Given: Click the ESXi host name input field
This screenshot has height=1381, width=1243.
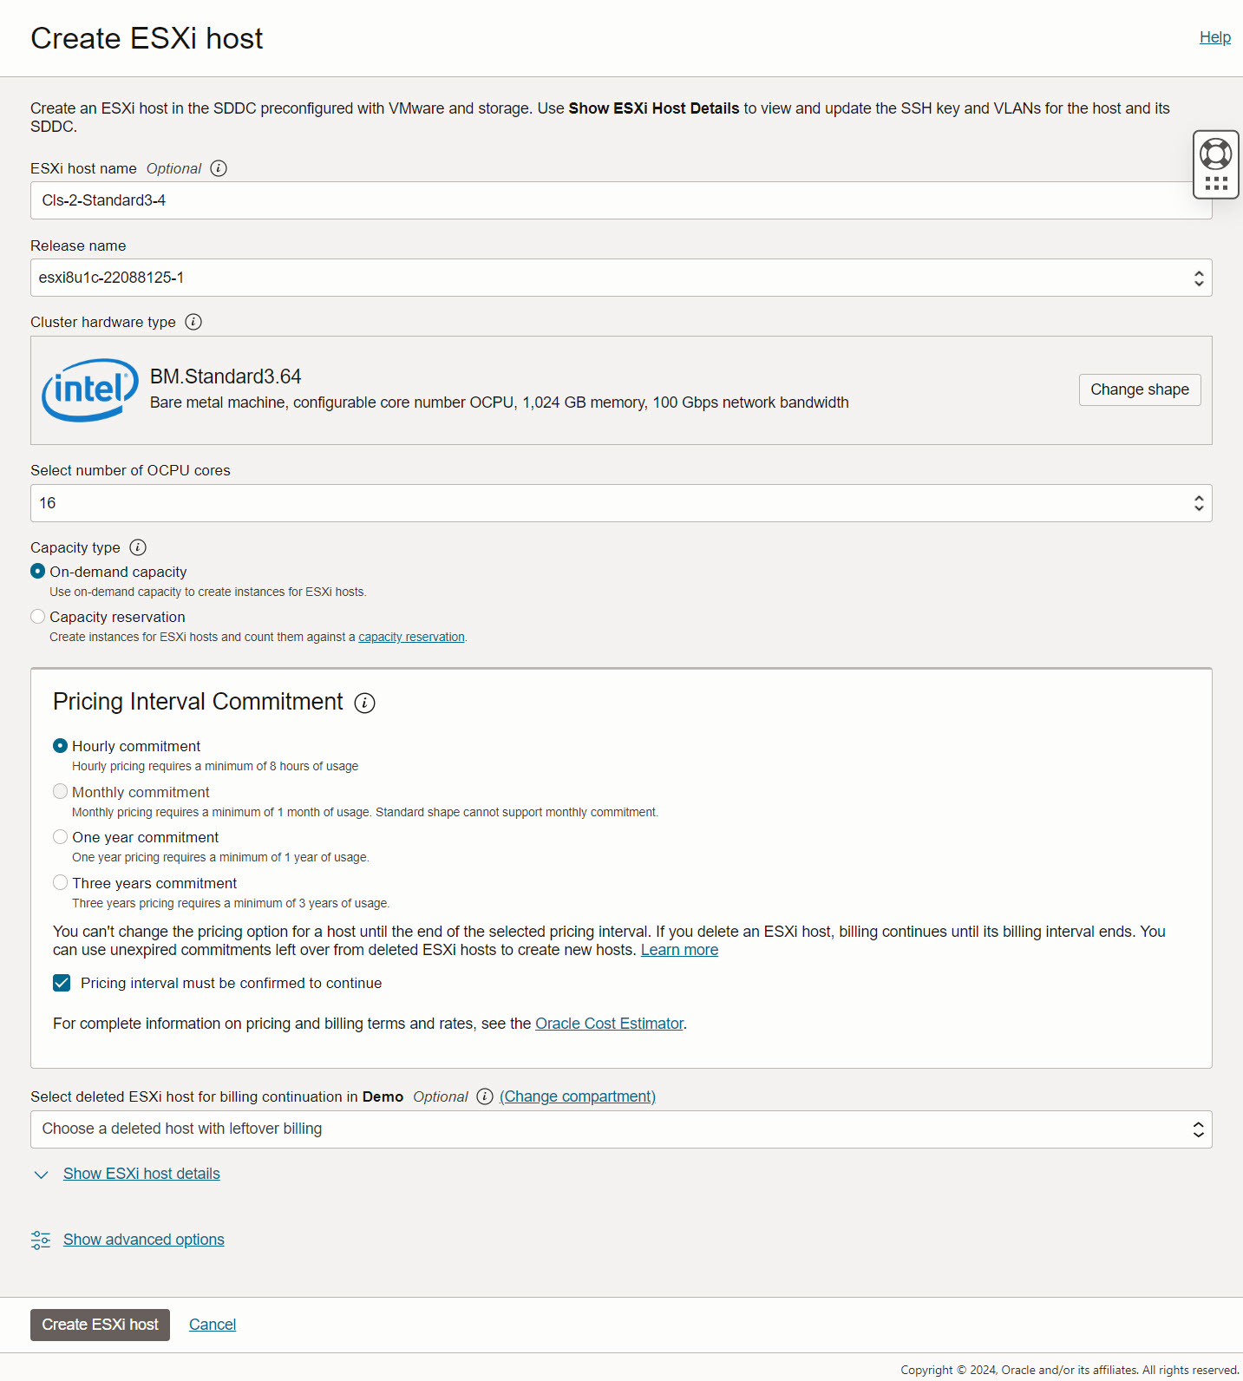Looking at the screenshot, I should [x=621, y=200].
